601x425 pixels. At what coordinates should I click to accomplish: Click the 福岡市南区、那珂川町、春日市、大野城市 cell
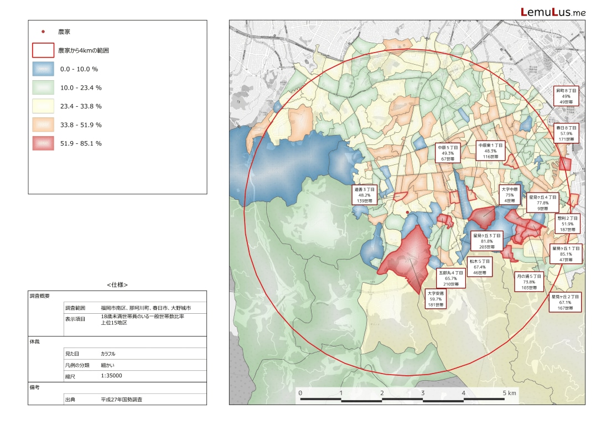click(x=146, y=308)
